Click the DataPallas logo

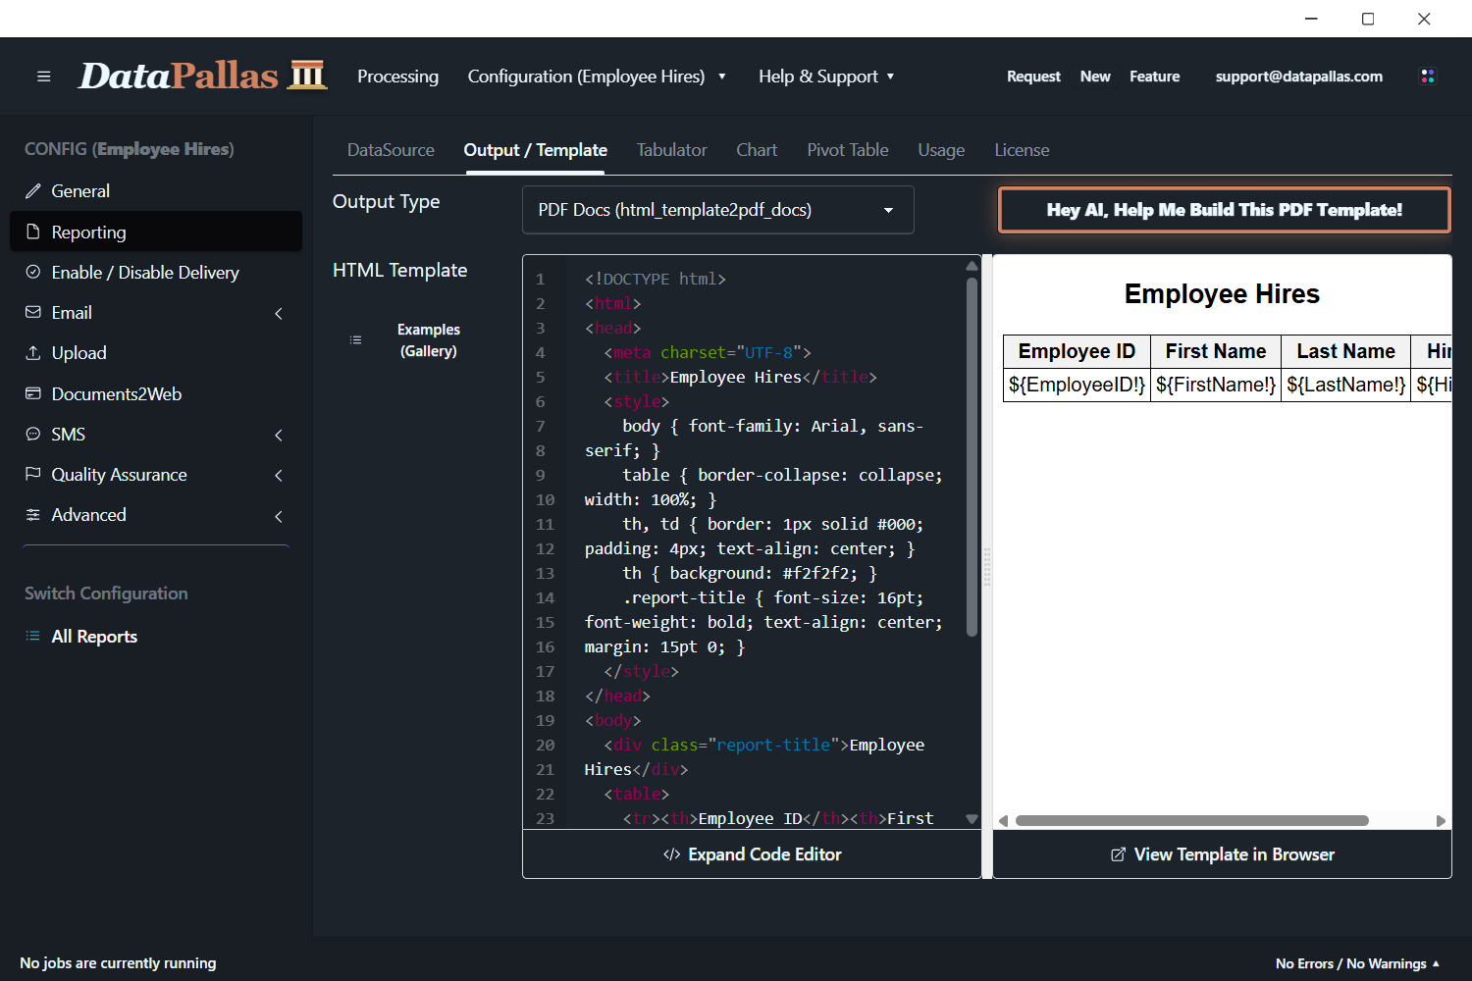click(x=202, y=76)
